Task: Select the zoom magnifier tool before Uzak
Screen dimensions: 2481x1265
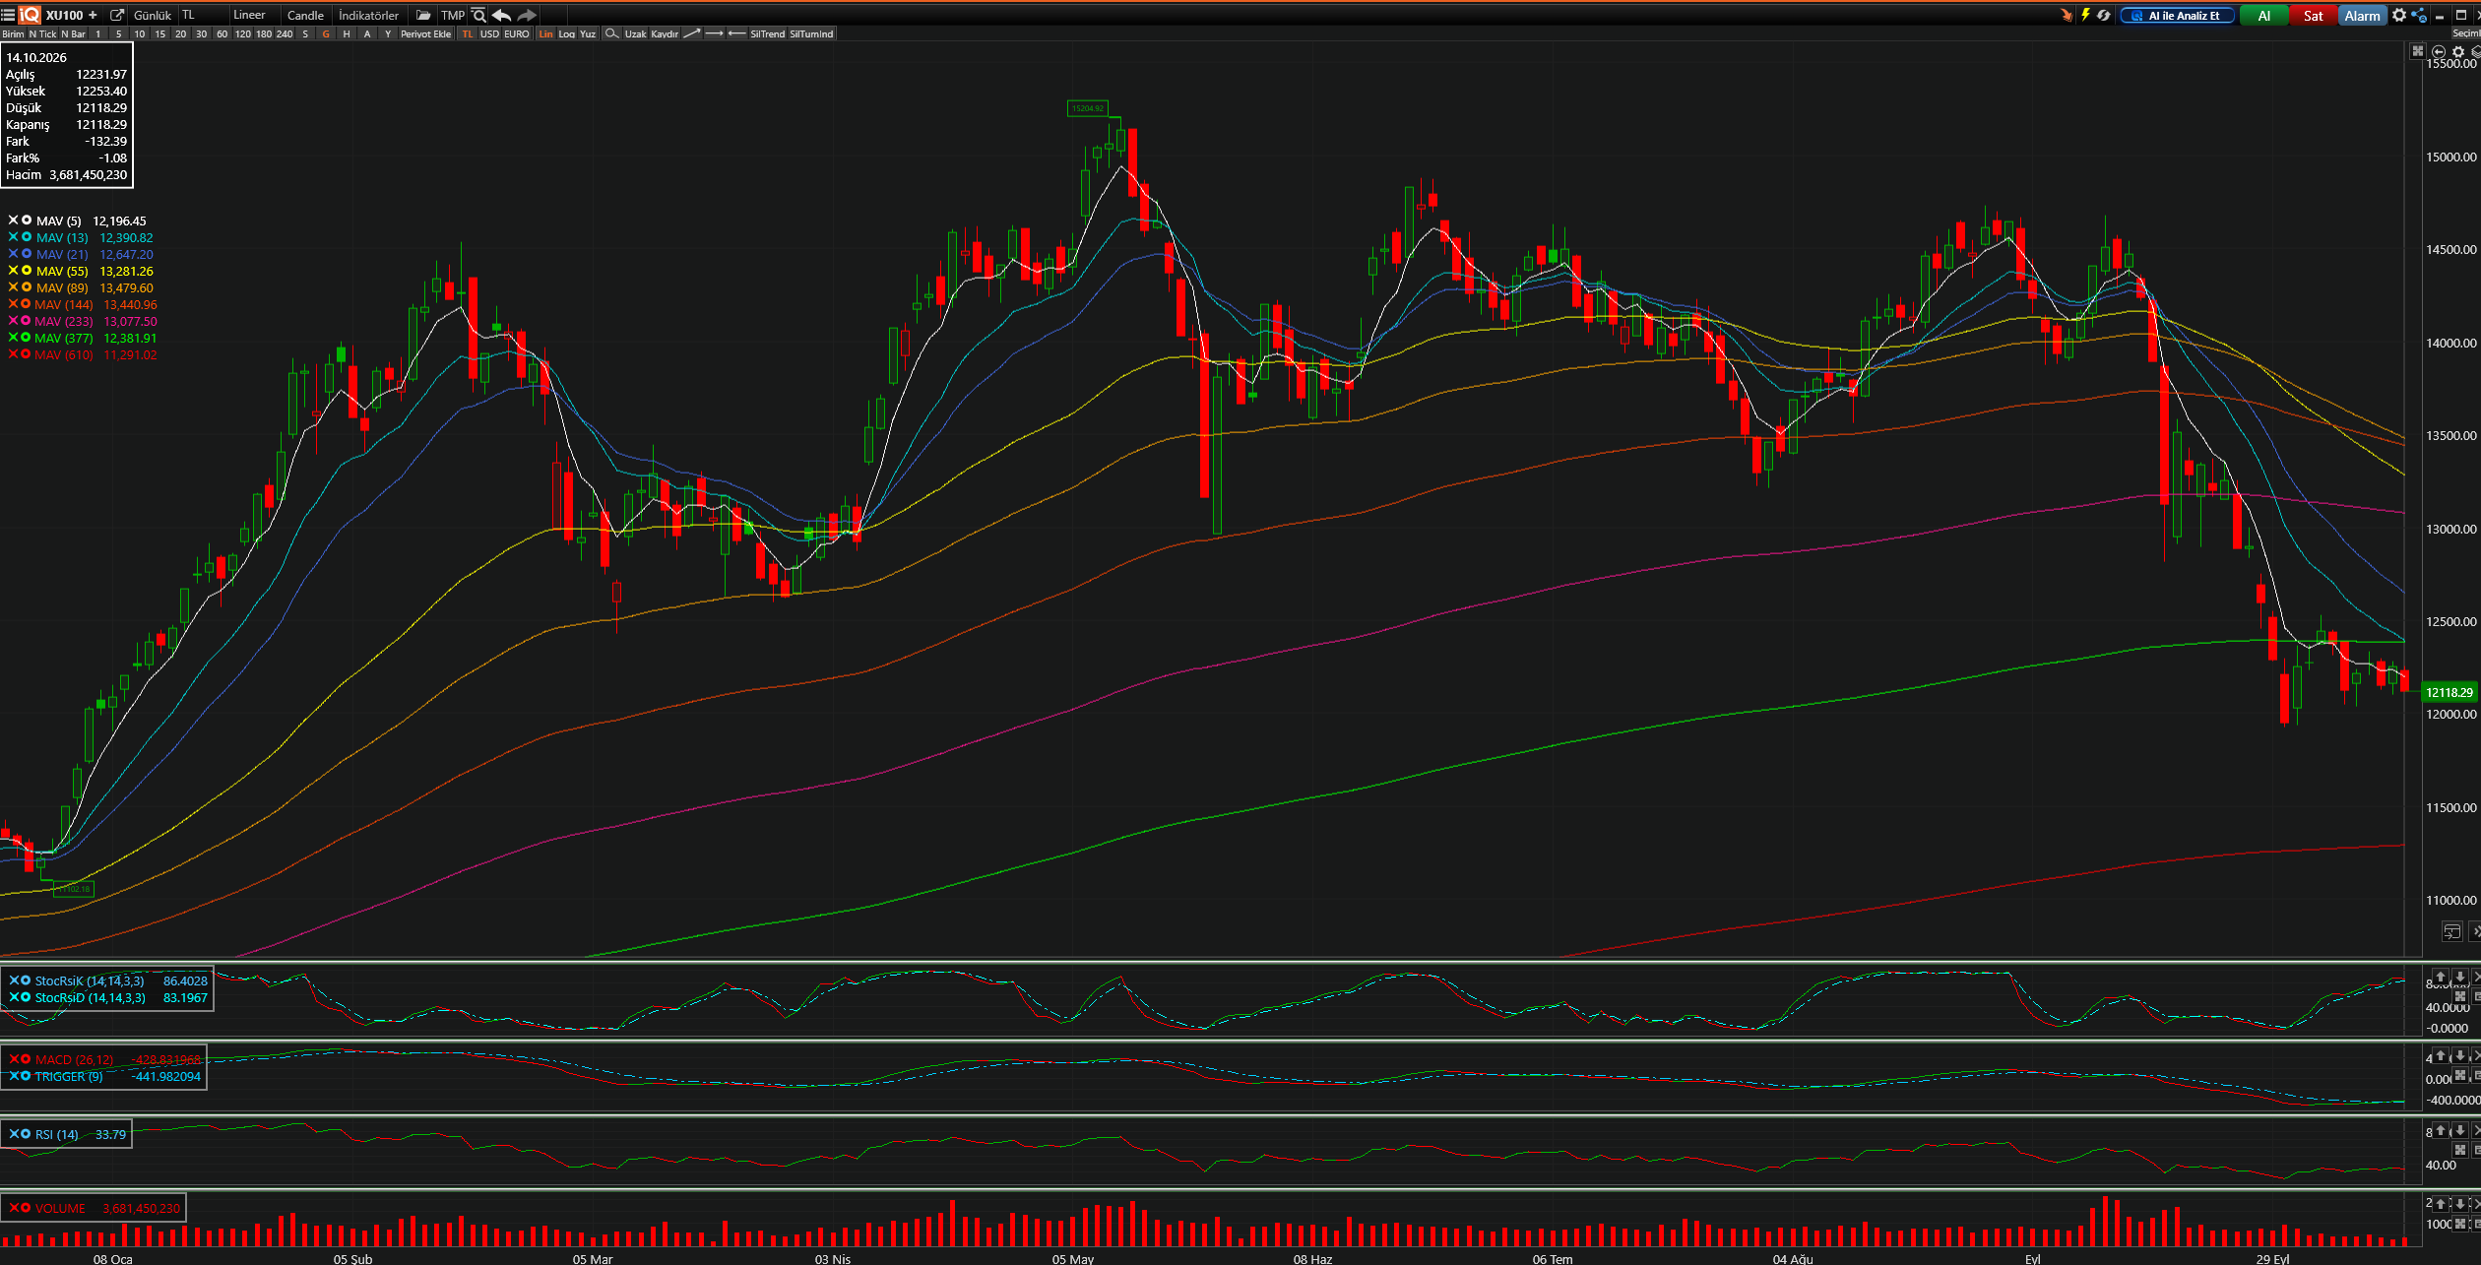Action: (x=611, y=33)
